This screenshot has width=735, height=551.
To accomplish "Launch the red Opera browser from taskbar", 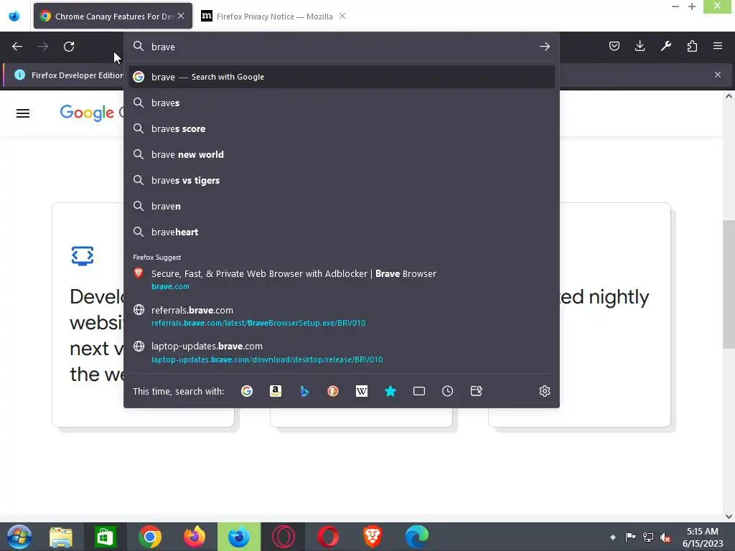I will [x=327, y=537].
